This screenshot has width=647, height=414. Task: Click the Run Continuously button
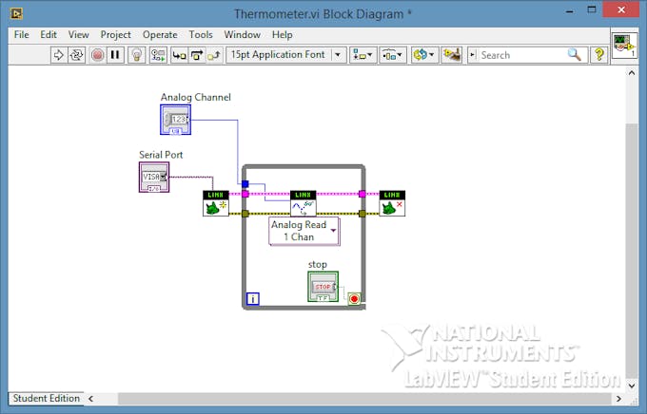[x=76, y=55]
